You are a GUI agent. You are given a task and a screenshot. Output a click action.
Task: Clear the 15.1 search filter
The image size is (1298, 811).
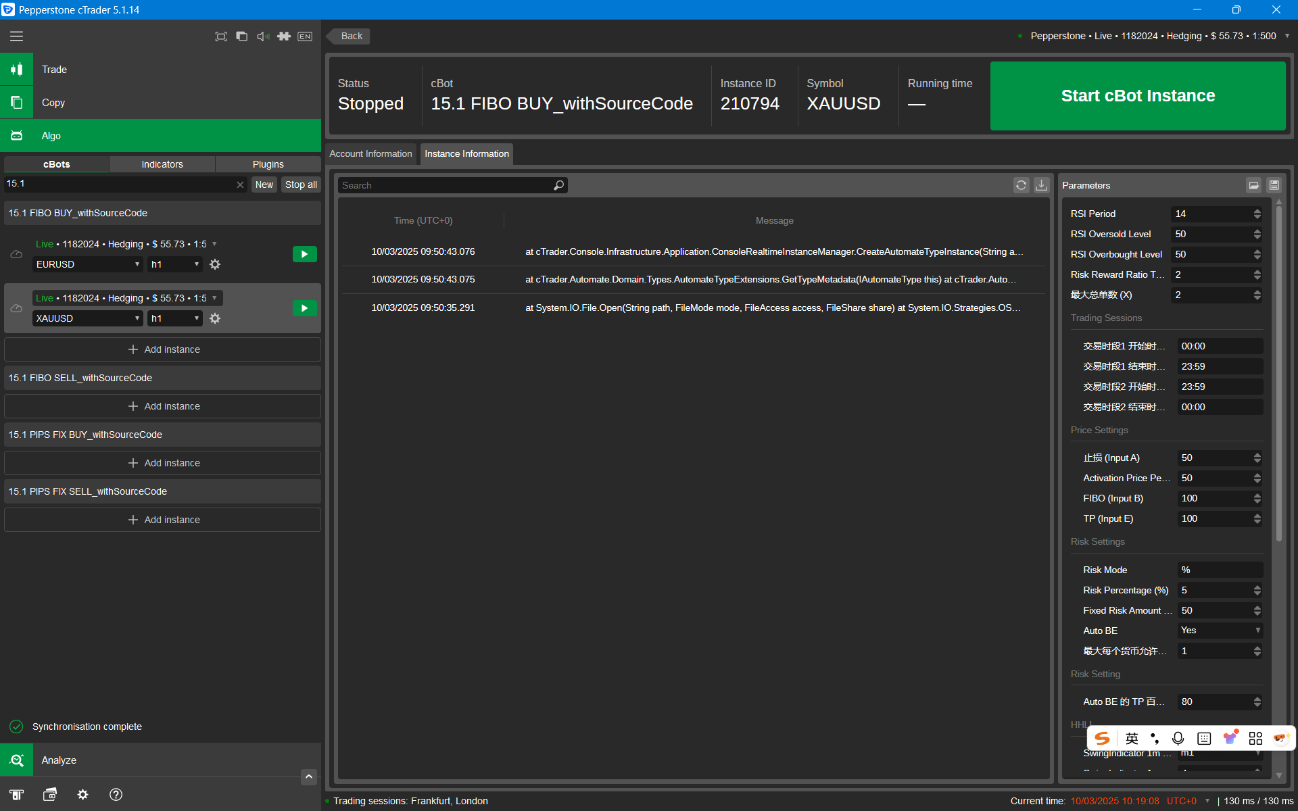pyautogui.click(x=240, y=185)
